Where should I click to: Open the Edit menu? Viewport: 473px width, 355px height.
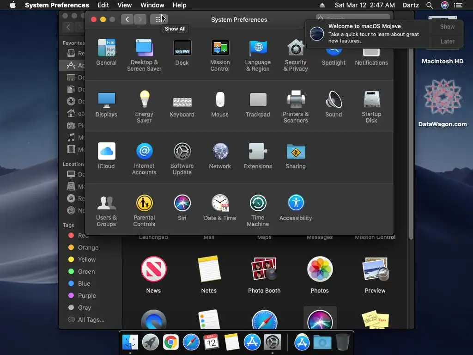(103, 5)
